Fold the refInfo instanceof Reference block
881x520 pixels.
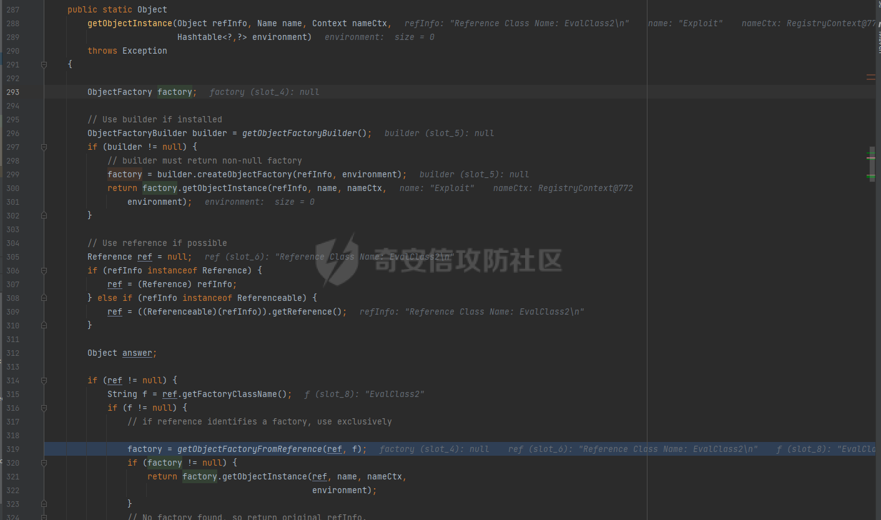pos(44,270)
